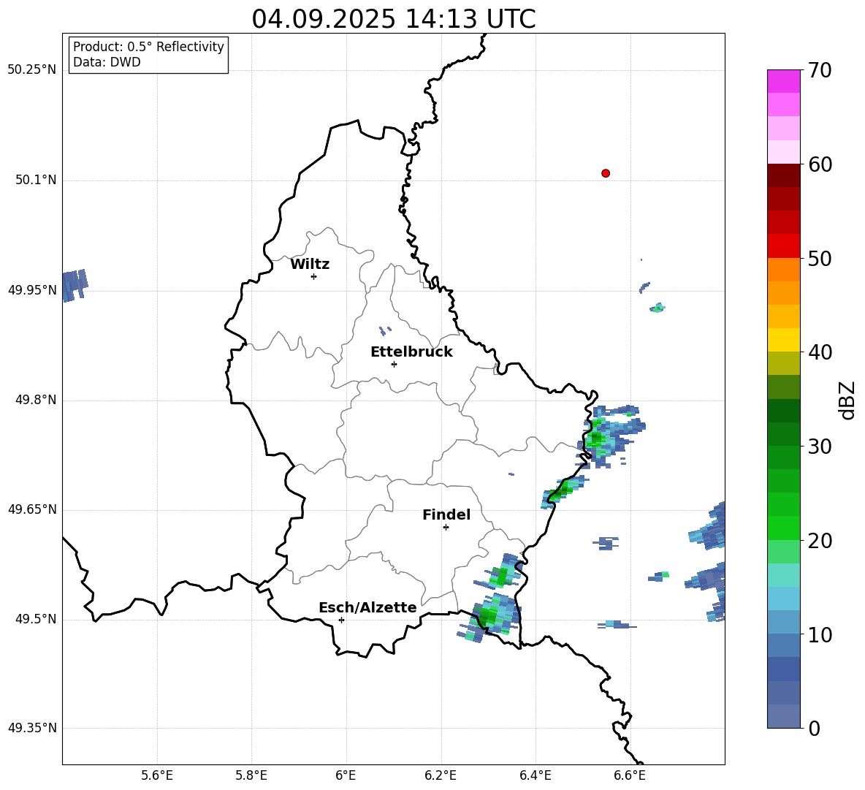Click the tiny echo patch near 49.95°N, 6.65°E
Image resolution: width=865 pixels, height=790 pixels.
click(x=658, y=308)
